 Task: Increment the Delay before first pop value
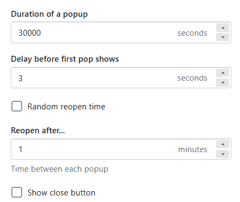223,73
